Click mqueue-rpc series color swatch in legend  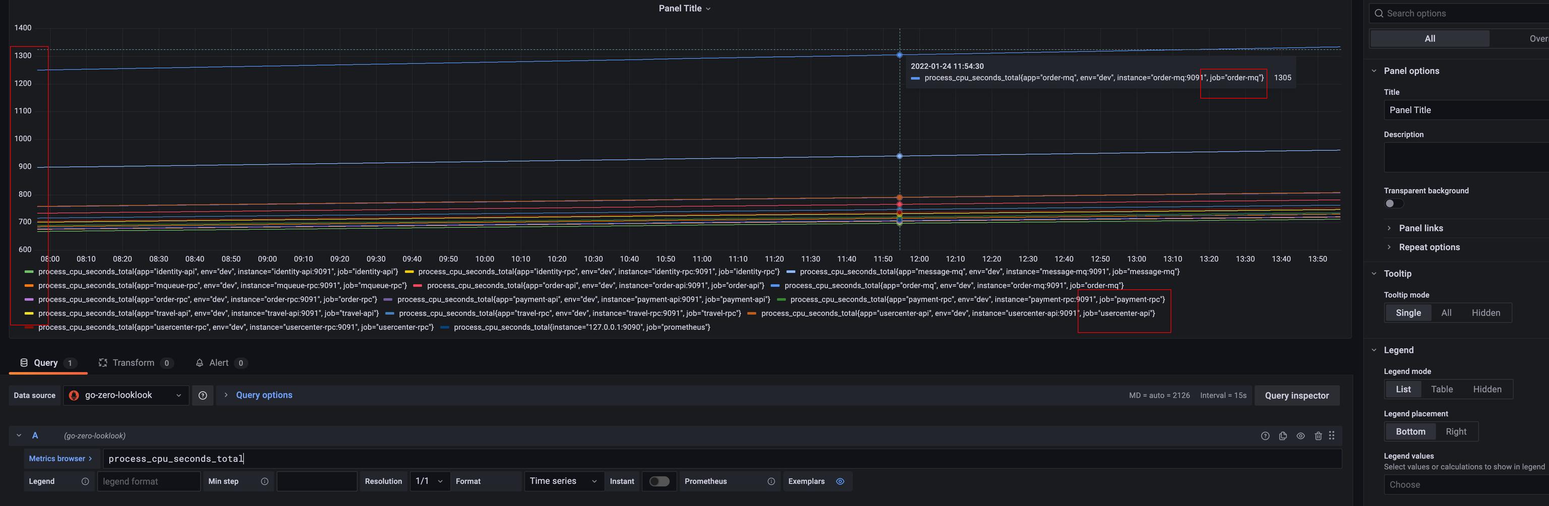click(x=28, y=286)
